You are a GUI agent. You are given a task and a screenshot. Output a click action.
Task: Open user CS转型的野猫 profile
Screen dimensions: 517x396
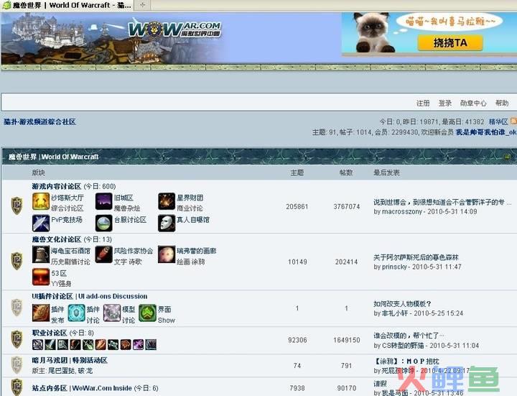point(403,346)
